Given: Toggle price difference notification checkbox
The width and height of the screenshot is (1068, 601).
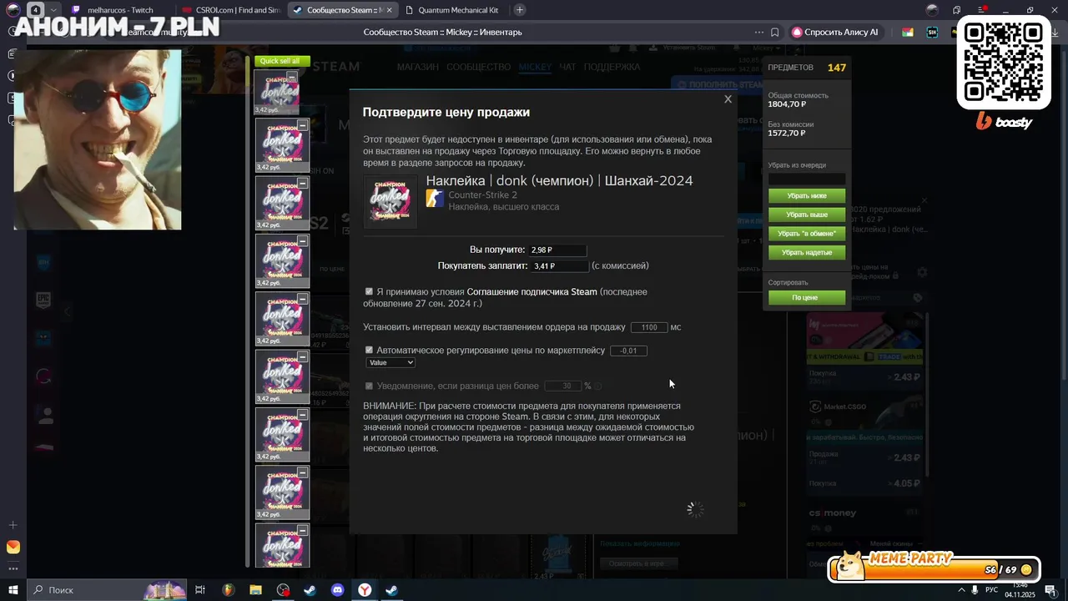Looking at the screenshot, I should point(369,386).
